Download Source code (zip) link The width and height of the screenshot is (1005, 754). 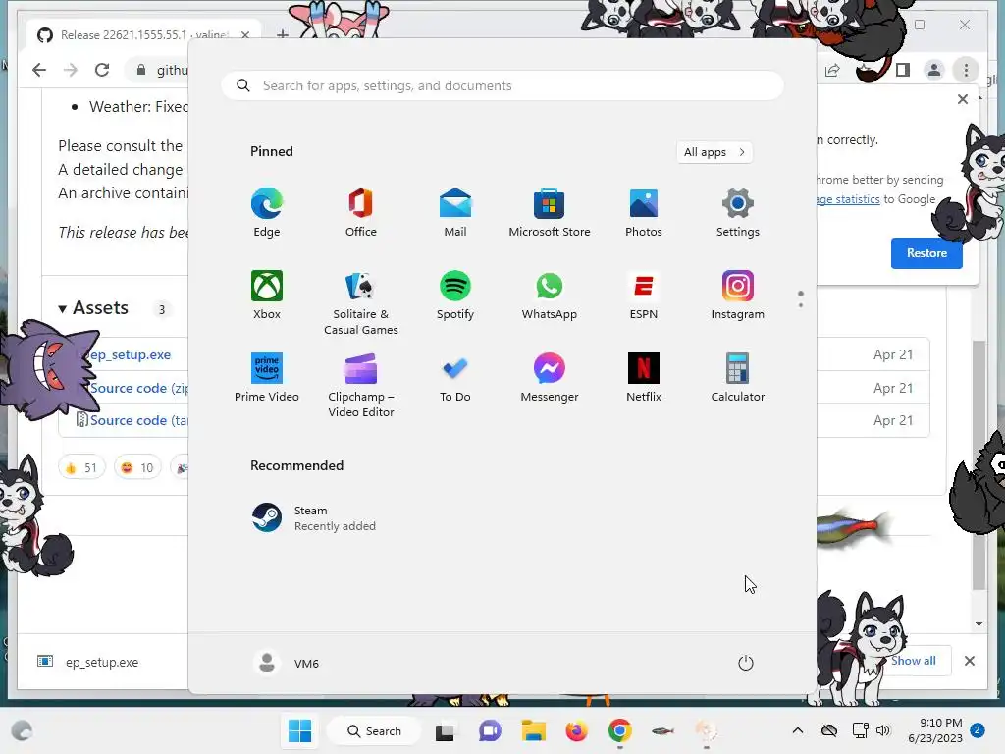[x=139, y=388]
